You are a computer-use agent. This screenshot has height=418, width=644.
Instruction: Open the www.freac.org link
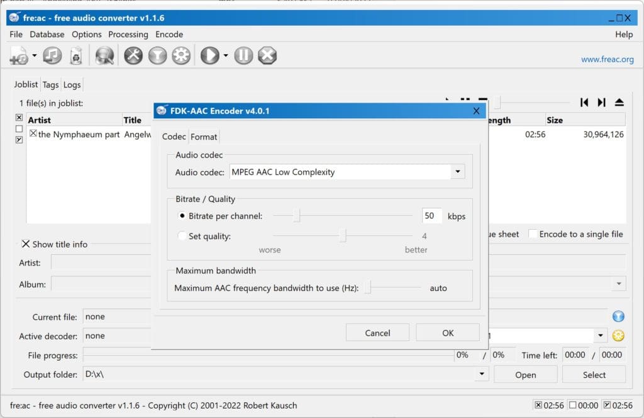coord(607,59)
